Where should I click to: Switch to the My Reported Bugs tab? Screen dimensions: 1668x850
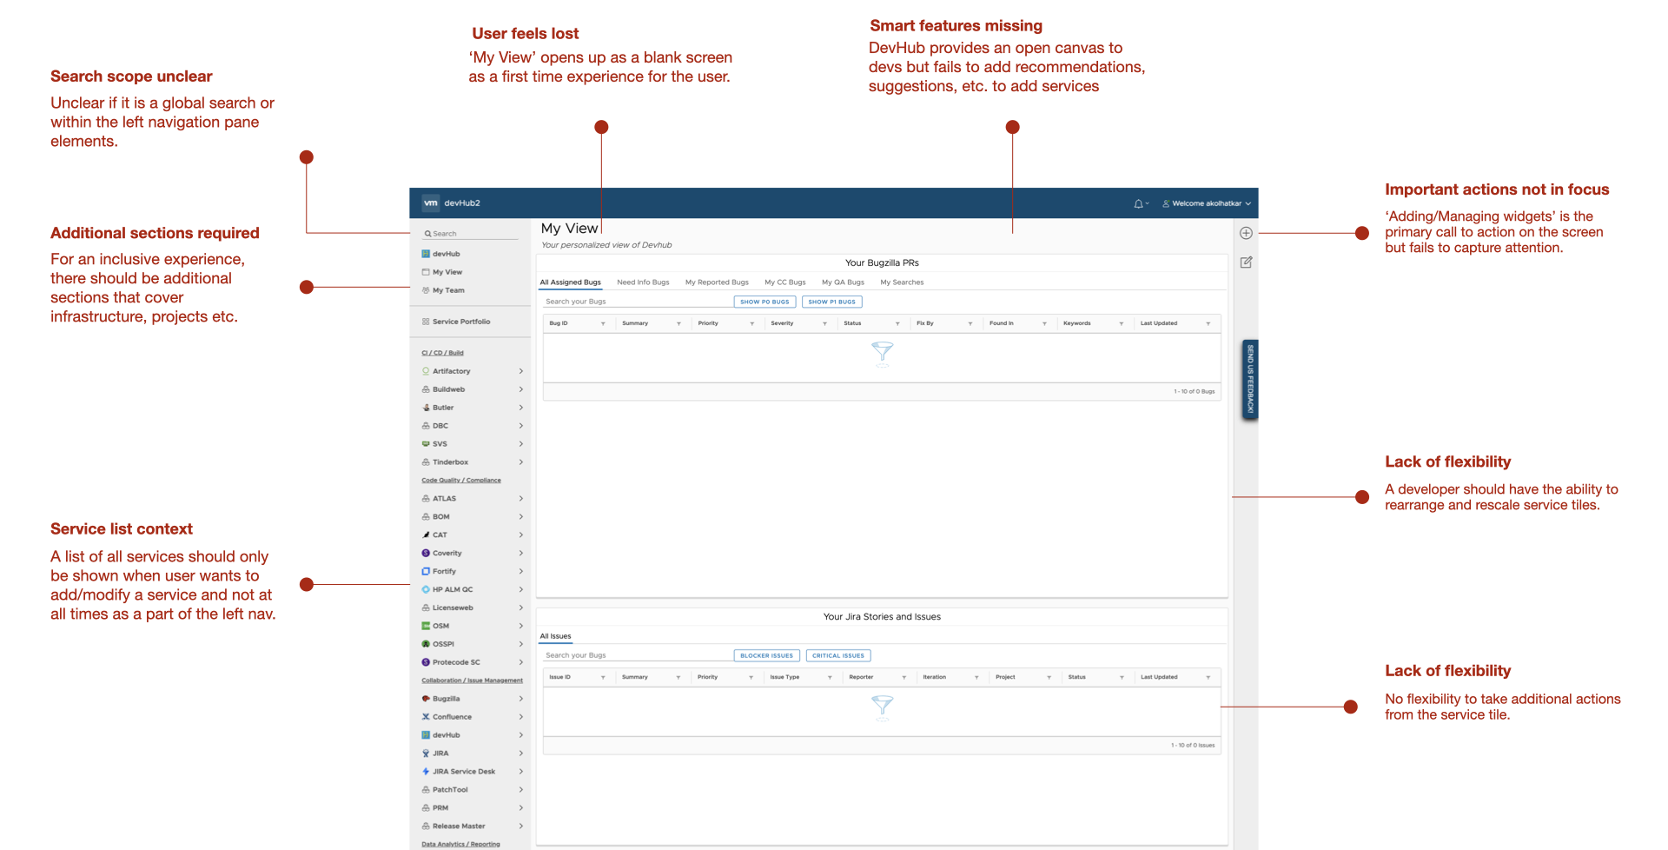click(717, 282)
